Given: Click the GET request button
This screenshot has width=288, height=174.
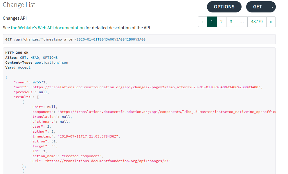Looking at the screenshot, I should pyautogui.click(x=257, y=7).
